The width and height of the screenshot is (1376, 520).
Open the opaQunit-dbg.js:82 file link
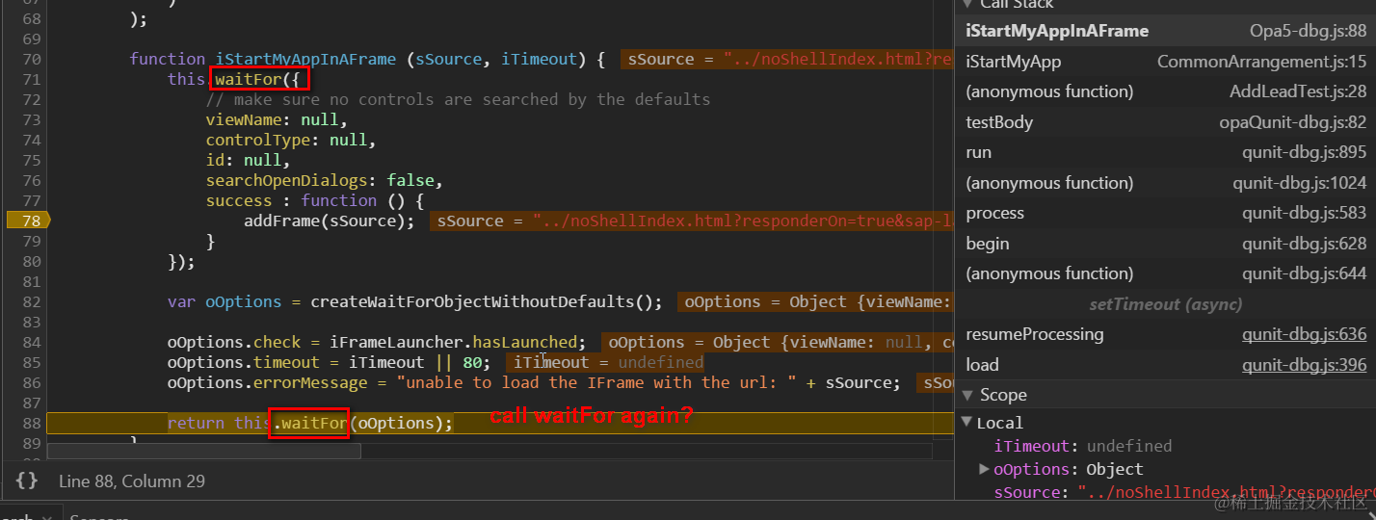tap(1292, 122)
